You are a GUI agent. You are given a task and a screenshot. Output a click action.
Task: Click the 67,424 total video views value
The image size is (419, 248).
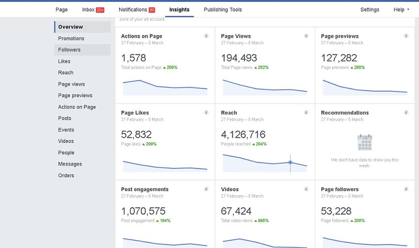[x=236, y=211]
